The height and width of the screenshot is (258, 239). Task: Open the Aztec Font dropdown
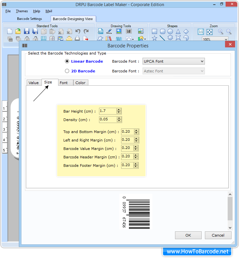point(174,71)
